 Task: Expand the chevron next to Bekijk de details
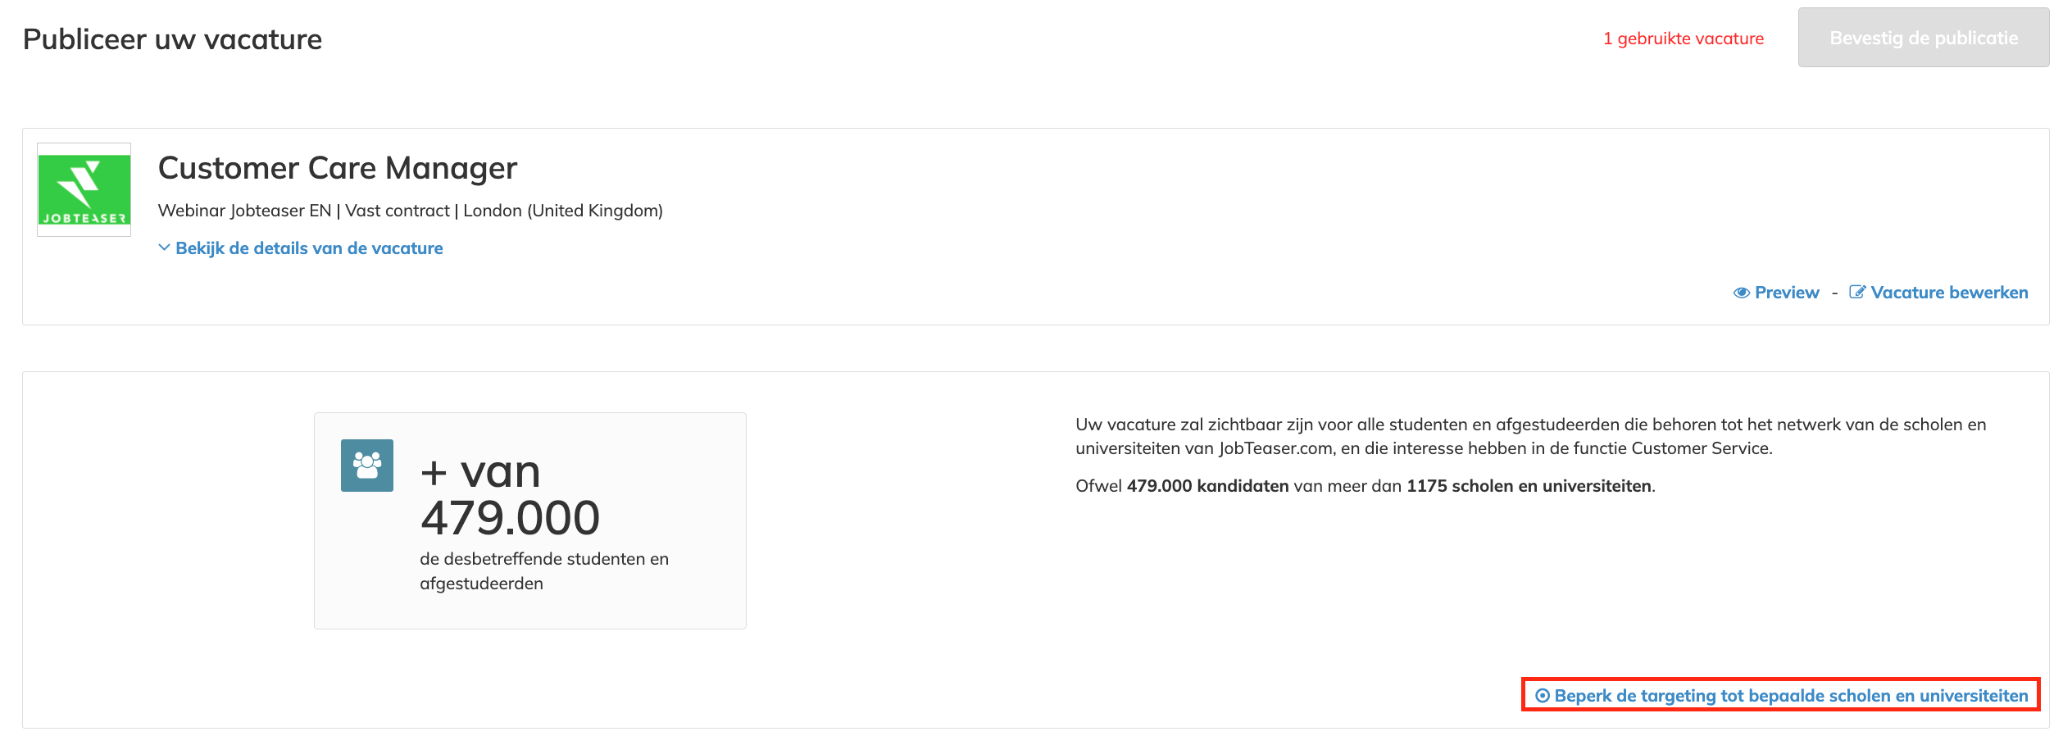click(164, 248)
